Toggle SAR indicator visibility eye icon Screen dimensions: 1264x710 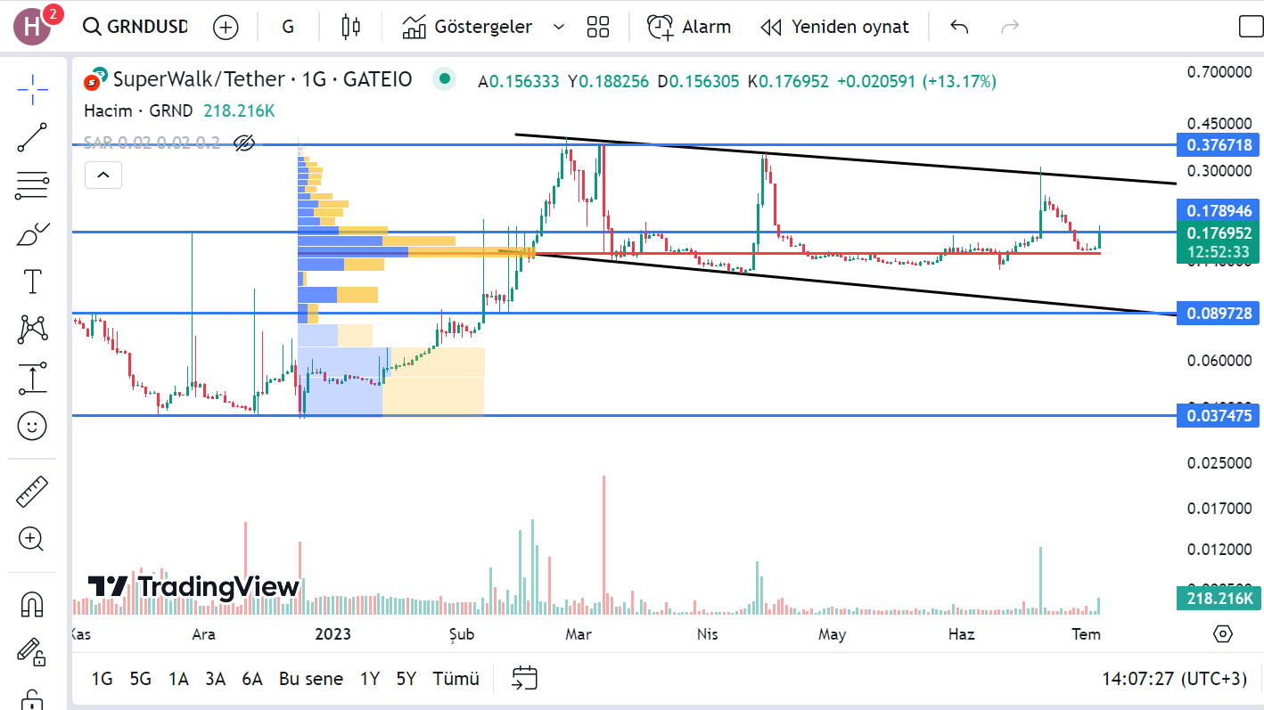(x=244, y=143)
